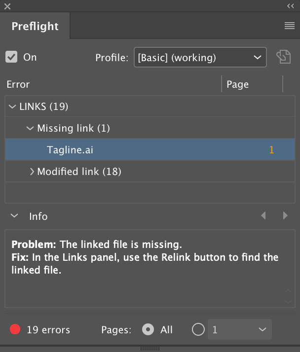Viewport: 300px width, 352px height.
Task: Click the red error status indicator
Action: tap(15, 329)
